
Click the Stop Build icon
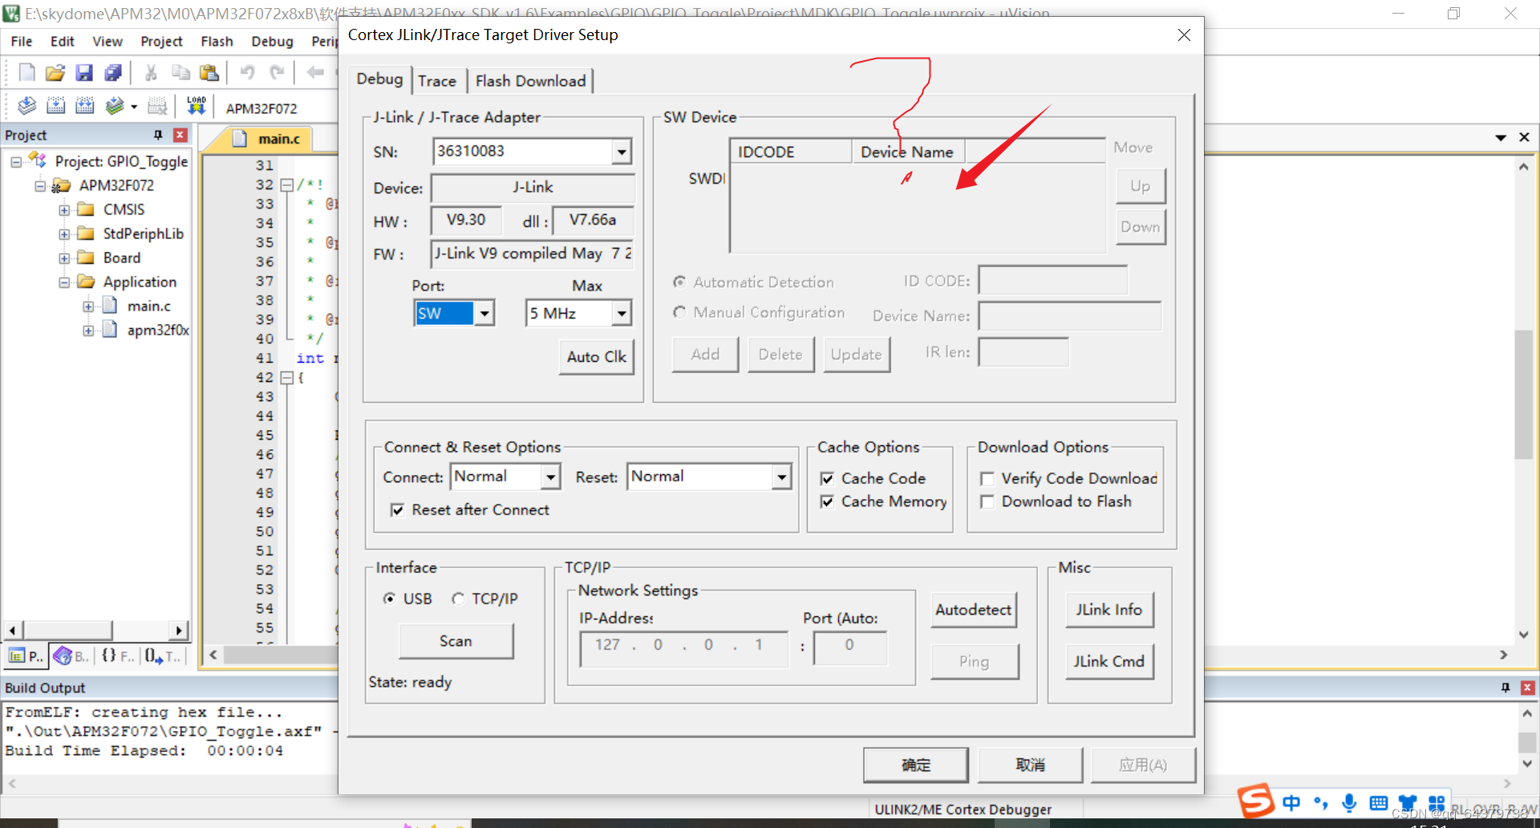(x=158, y=106)
